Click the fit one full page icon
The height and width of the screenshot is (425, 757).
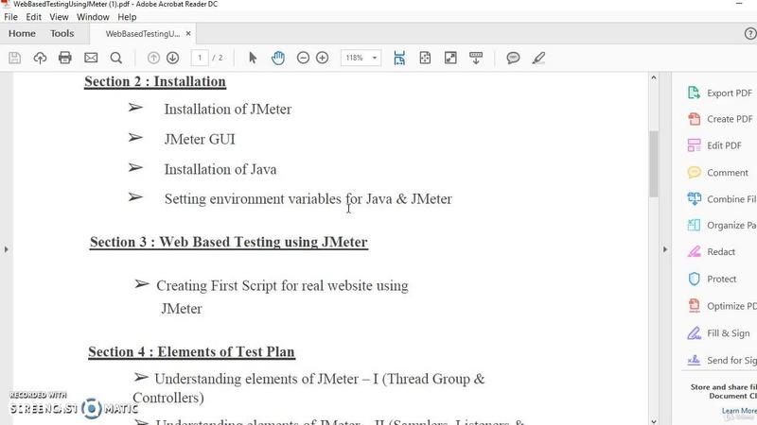point(425,59)
